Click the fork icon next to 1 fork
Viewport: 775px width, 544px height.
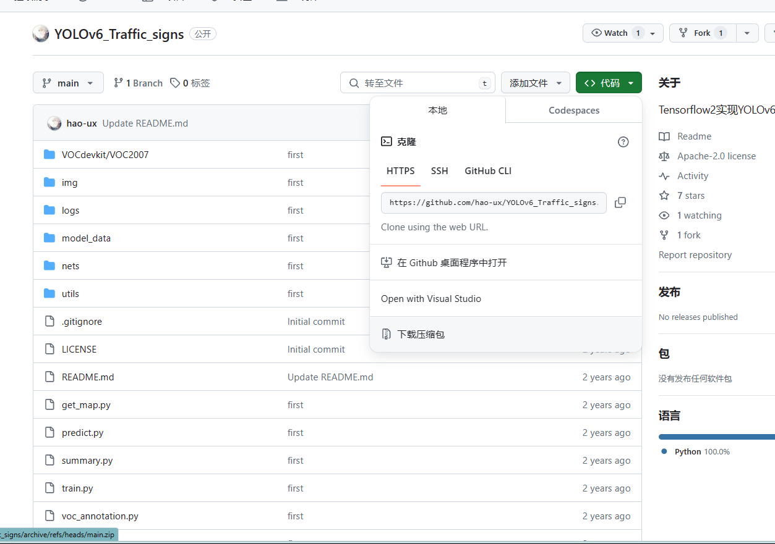pos(664,235)
